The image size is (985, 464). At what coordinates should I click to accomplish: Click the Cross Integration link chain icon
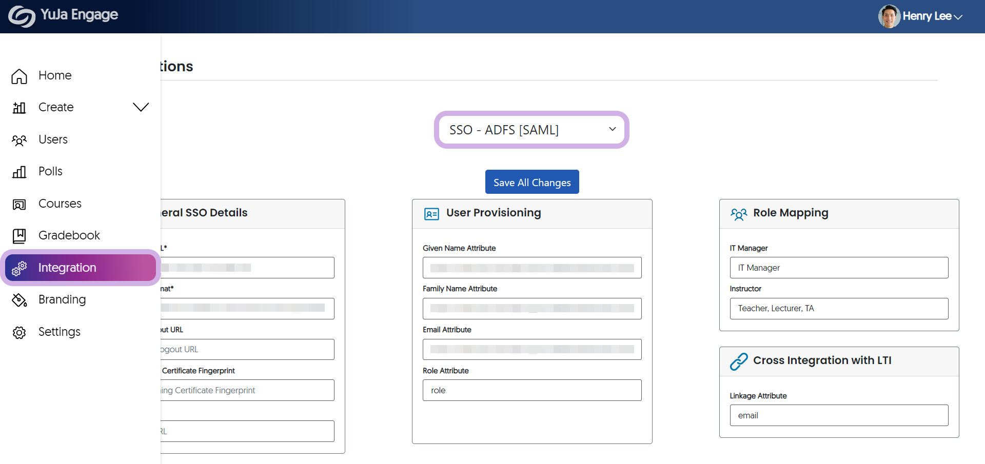pyautogui.click(x=739, y=361)
